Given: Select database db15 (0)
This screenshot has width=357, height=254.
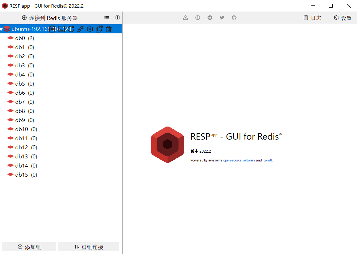Looking at the screenshot, I should [61, 175].
